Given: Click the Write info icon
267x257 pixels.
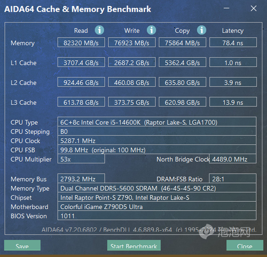Looking at the screenshot, I should 151,30.
